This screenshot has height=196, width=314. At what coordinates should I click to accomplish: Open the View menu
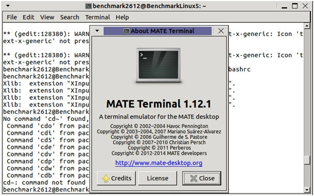click(x=47, y=17)
